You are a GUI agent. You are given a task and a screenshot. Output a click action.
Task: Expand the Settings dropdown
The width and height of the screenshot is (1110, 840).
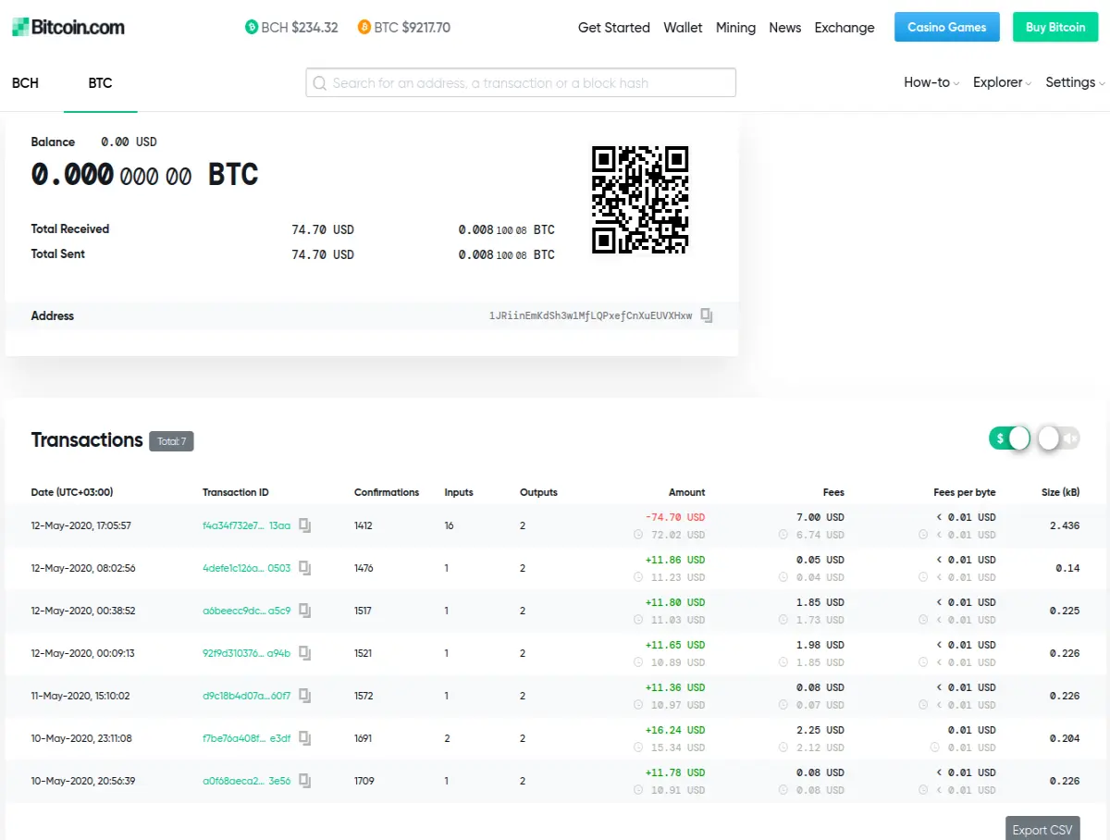1076,82
